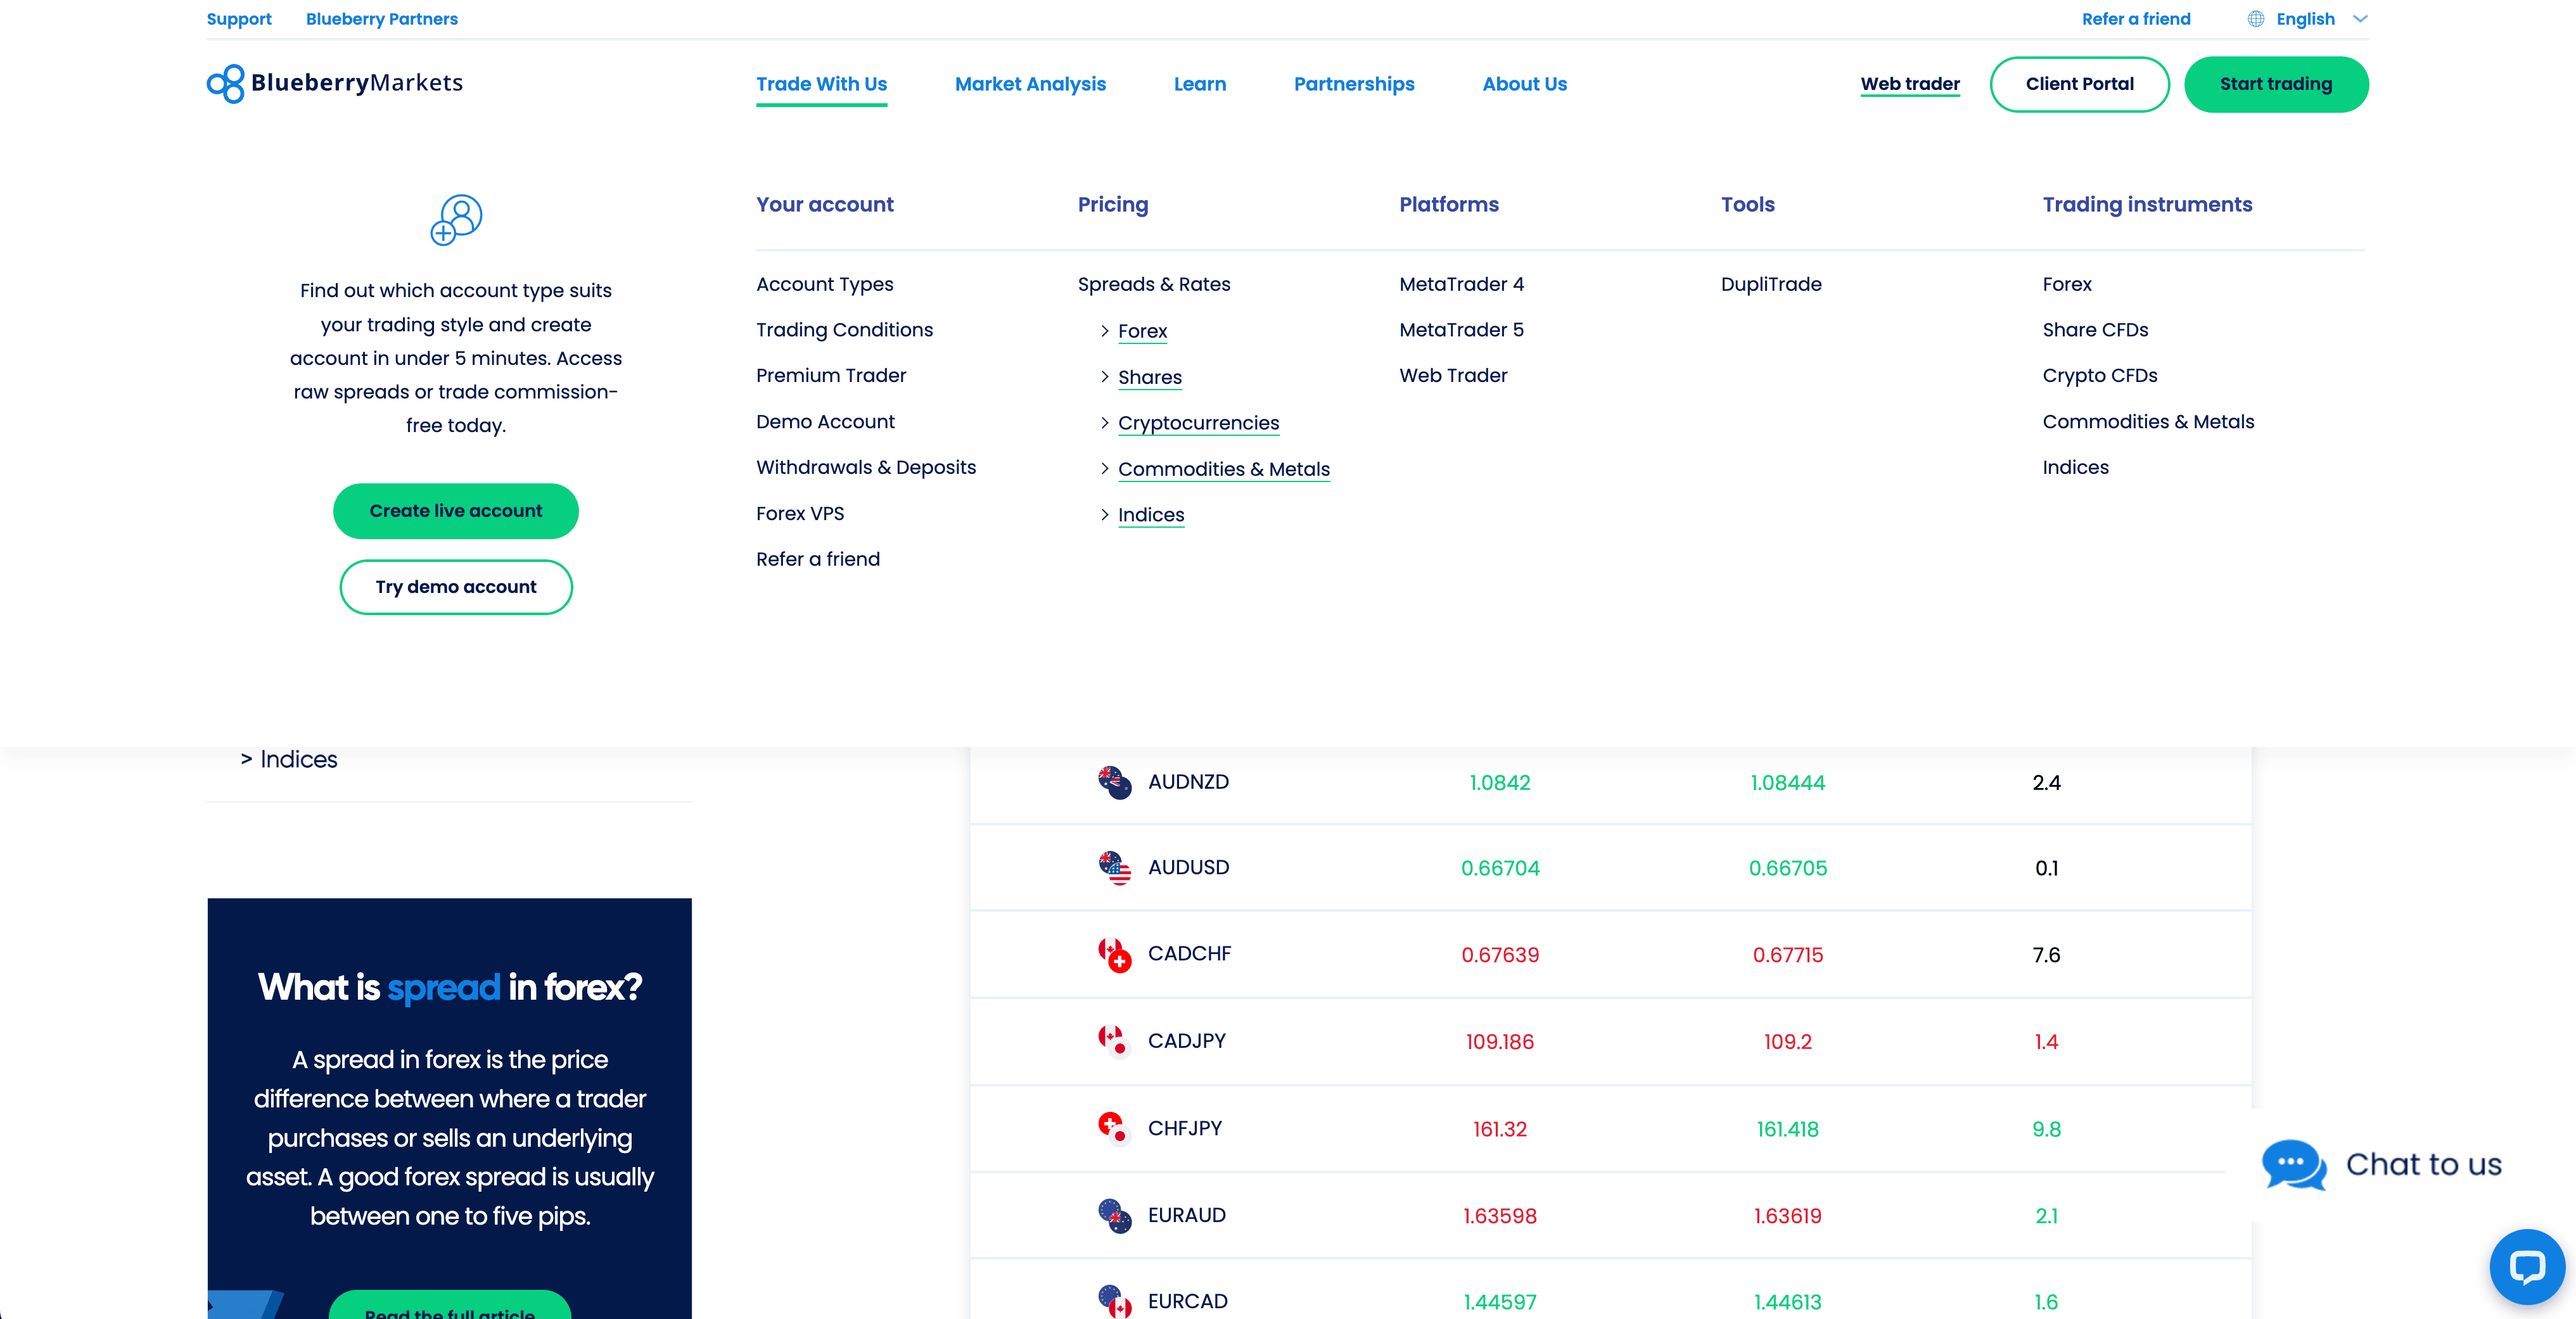
Task: Open MetaTrader 4 platform page
Action: (x=1461, y=284)
